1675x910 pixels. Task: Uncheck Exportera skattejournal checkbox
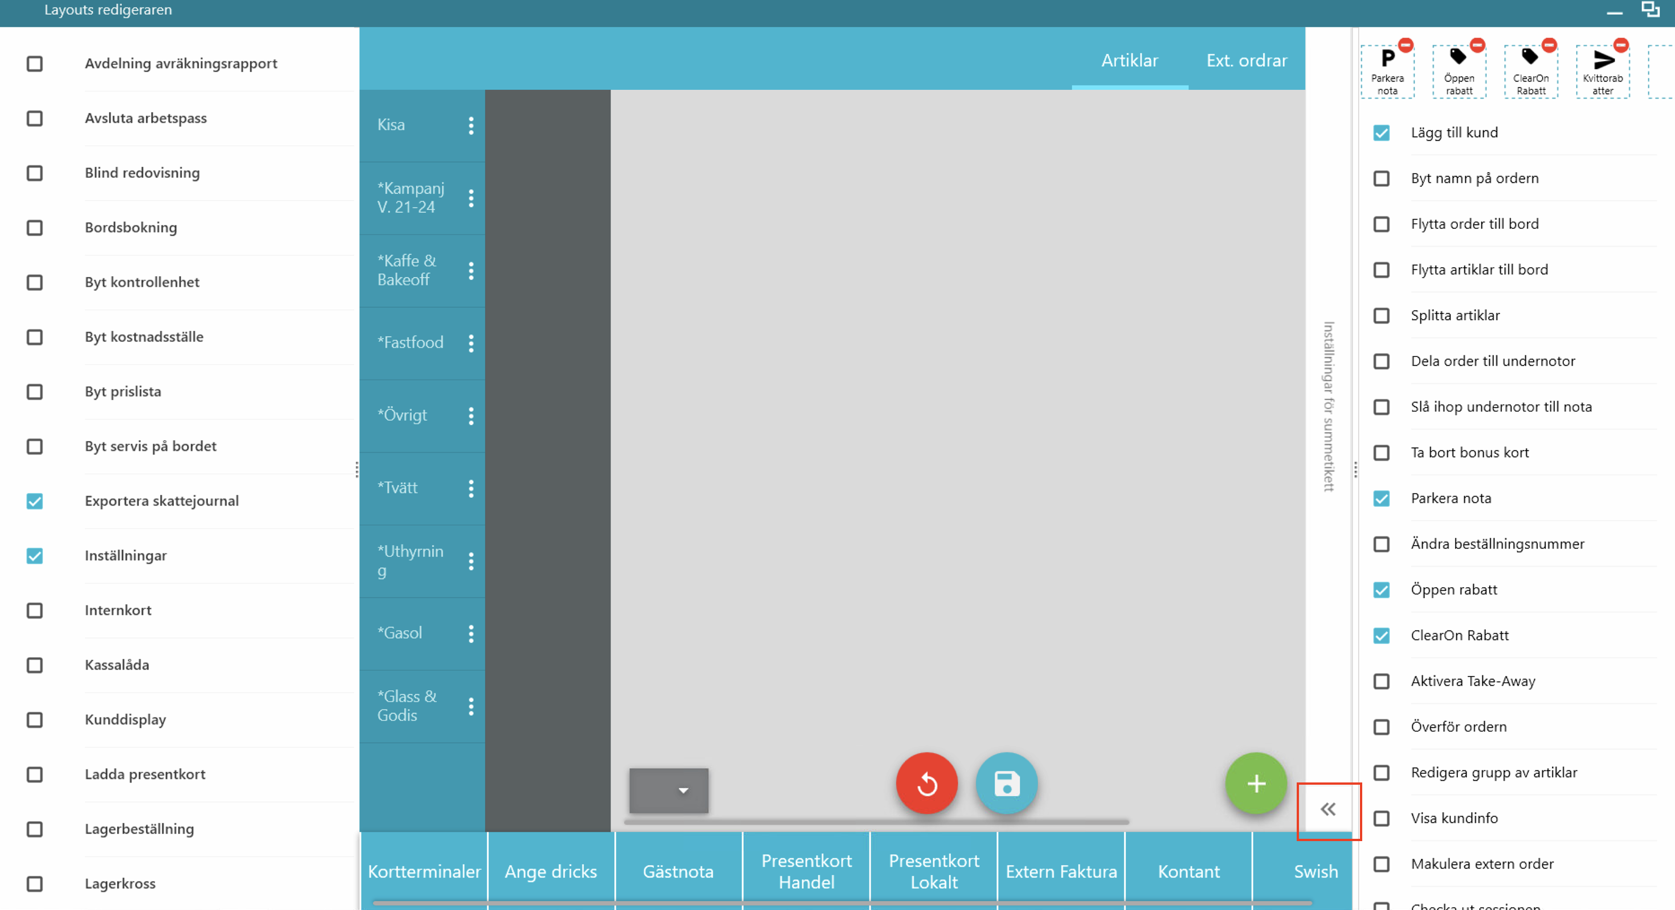point(34,501)
